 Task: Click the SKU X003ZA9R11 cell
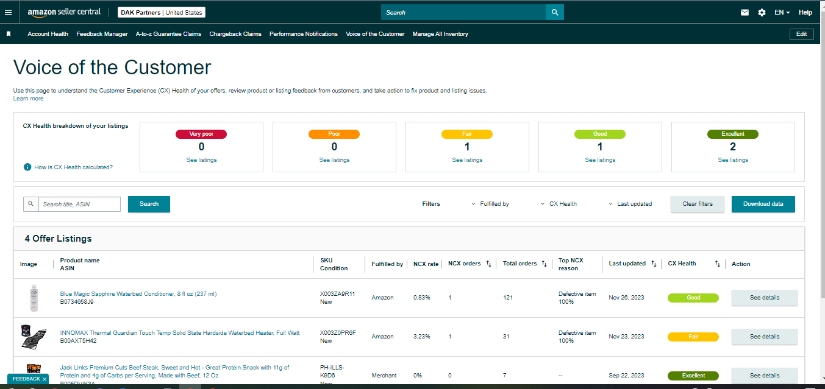pyautogui.click(x=338, y=294)
